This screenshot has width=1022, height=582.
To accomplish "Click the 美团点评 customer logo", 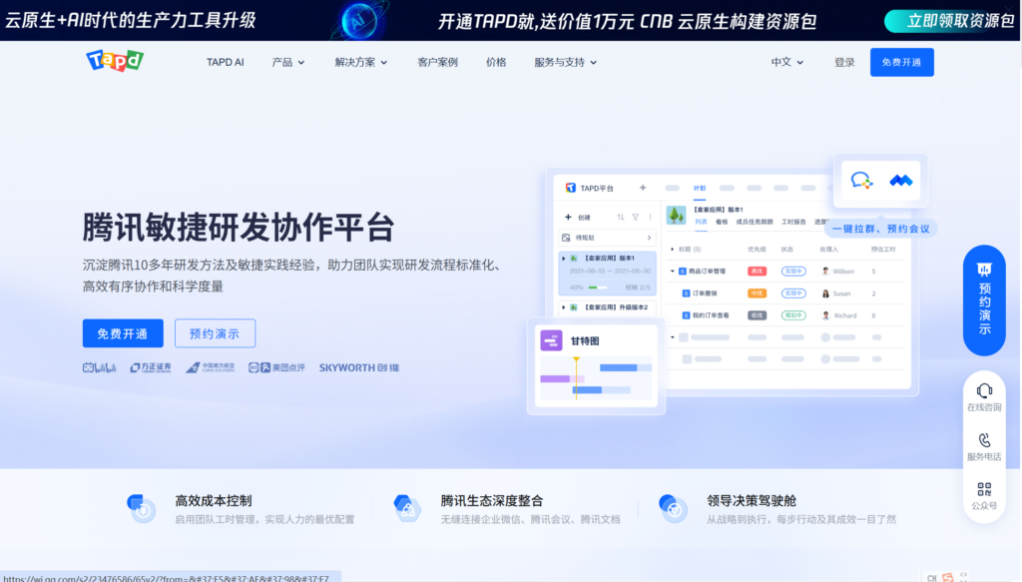I will pyautogui.click(x=276, y=367).
